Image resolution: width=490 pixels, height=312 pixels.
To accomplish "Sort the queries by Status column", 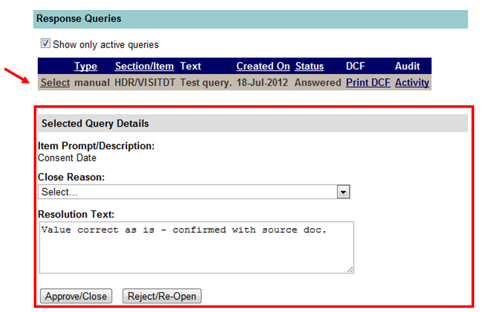I will click(x=309, y=66).
